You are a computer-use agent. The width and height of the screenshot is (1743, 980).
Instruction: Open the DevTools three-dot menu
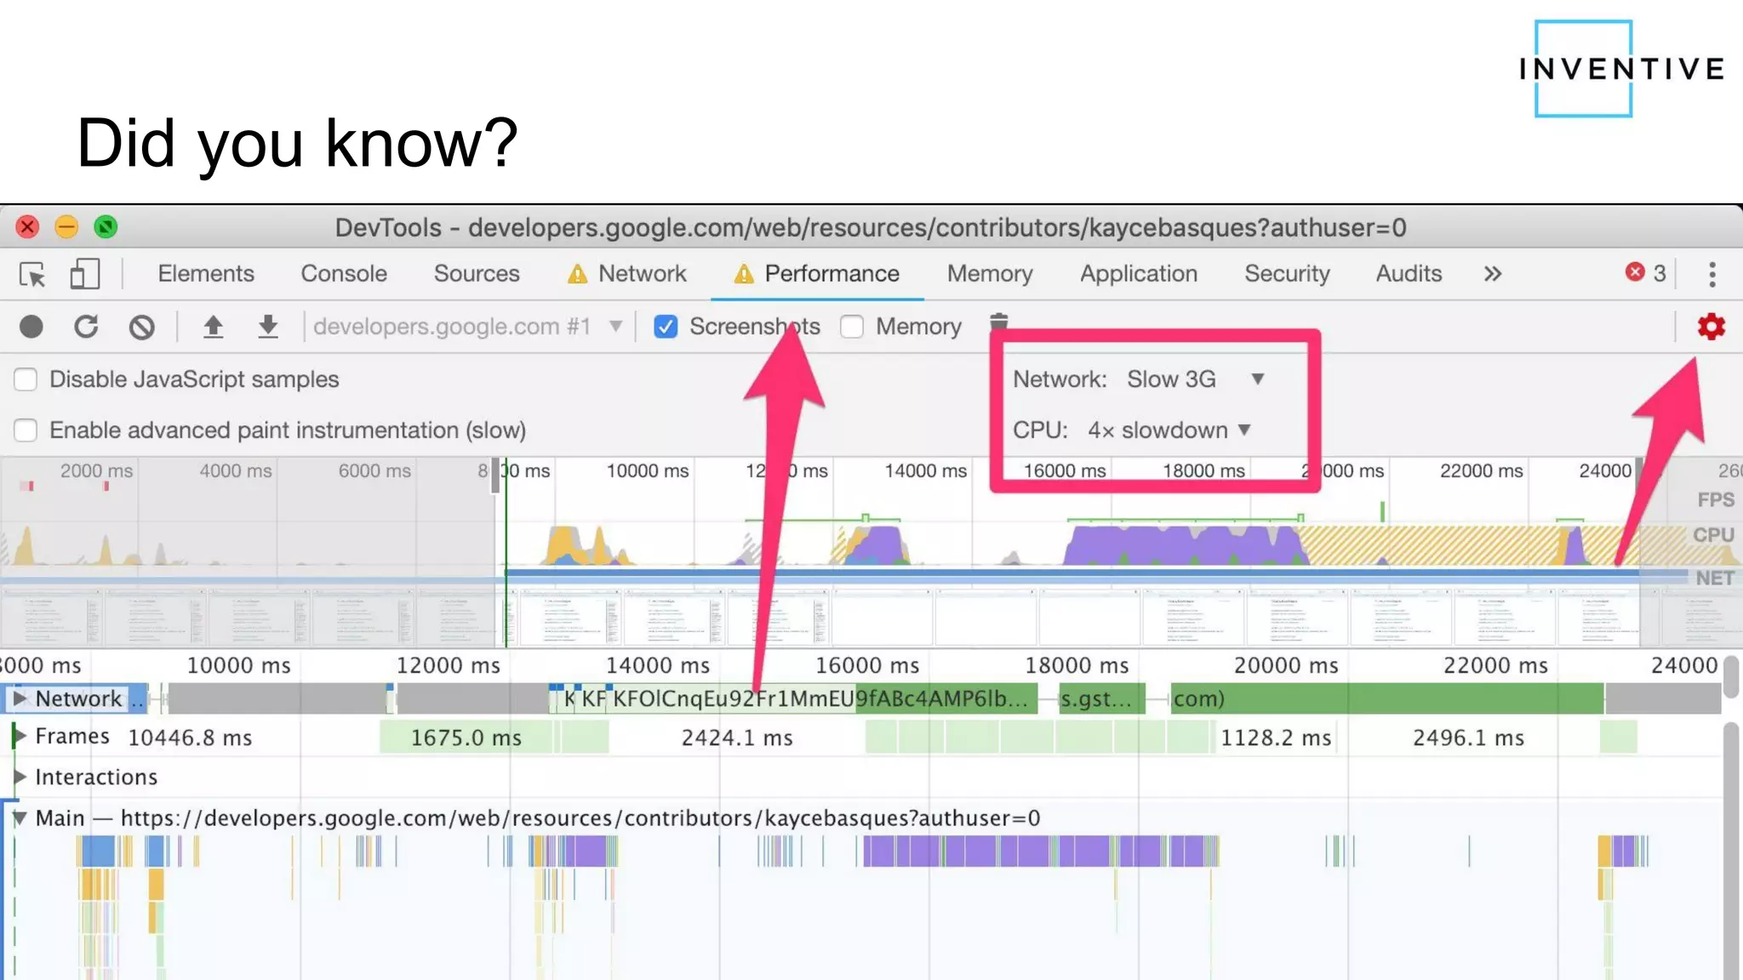click(1712, 274)
